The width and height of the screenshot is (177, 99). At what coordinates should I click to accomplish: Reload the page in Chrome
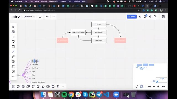click(x=19, y=10)
